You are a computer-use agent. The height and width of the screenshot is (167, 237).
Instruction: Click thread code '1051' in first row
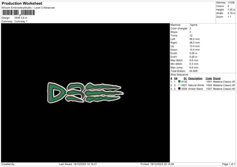209,82
